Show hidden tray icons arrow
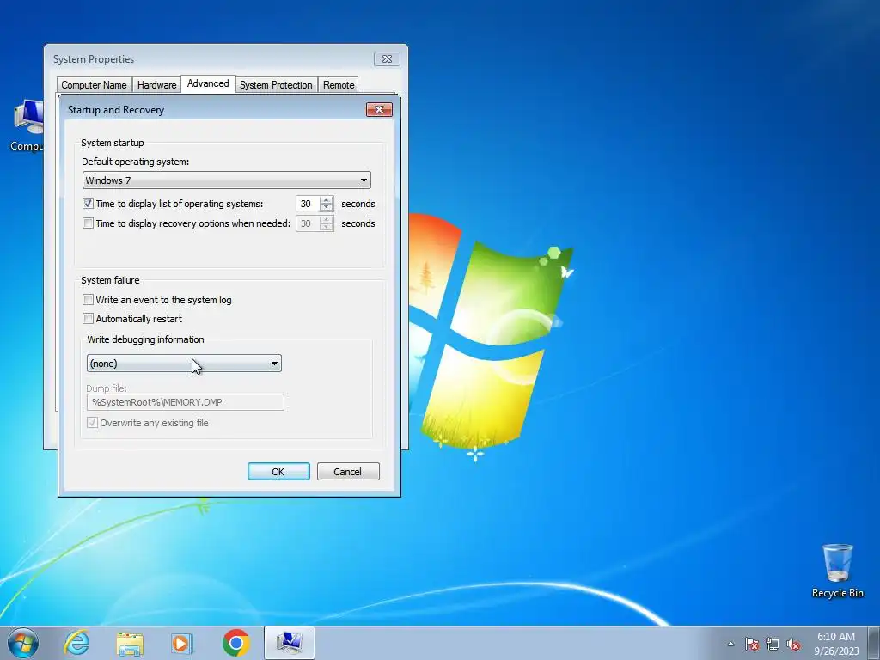 (x=730, y=644)
